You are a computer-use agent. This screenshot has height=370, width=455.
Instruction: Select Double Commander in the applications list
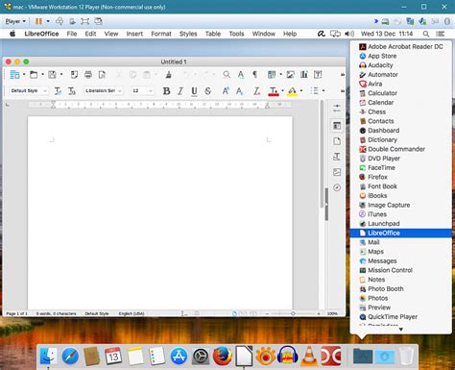point(401,149)
